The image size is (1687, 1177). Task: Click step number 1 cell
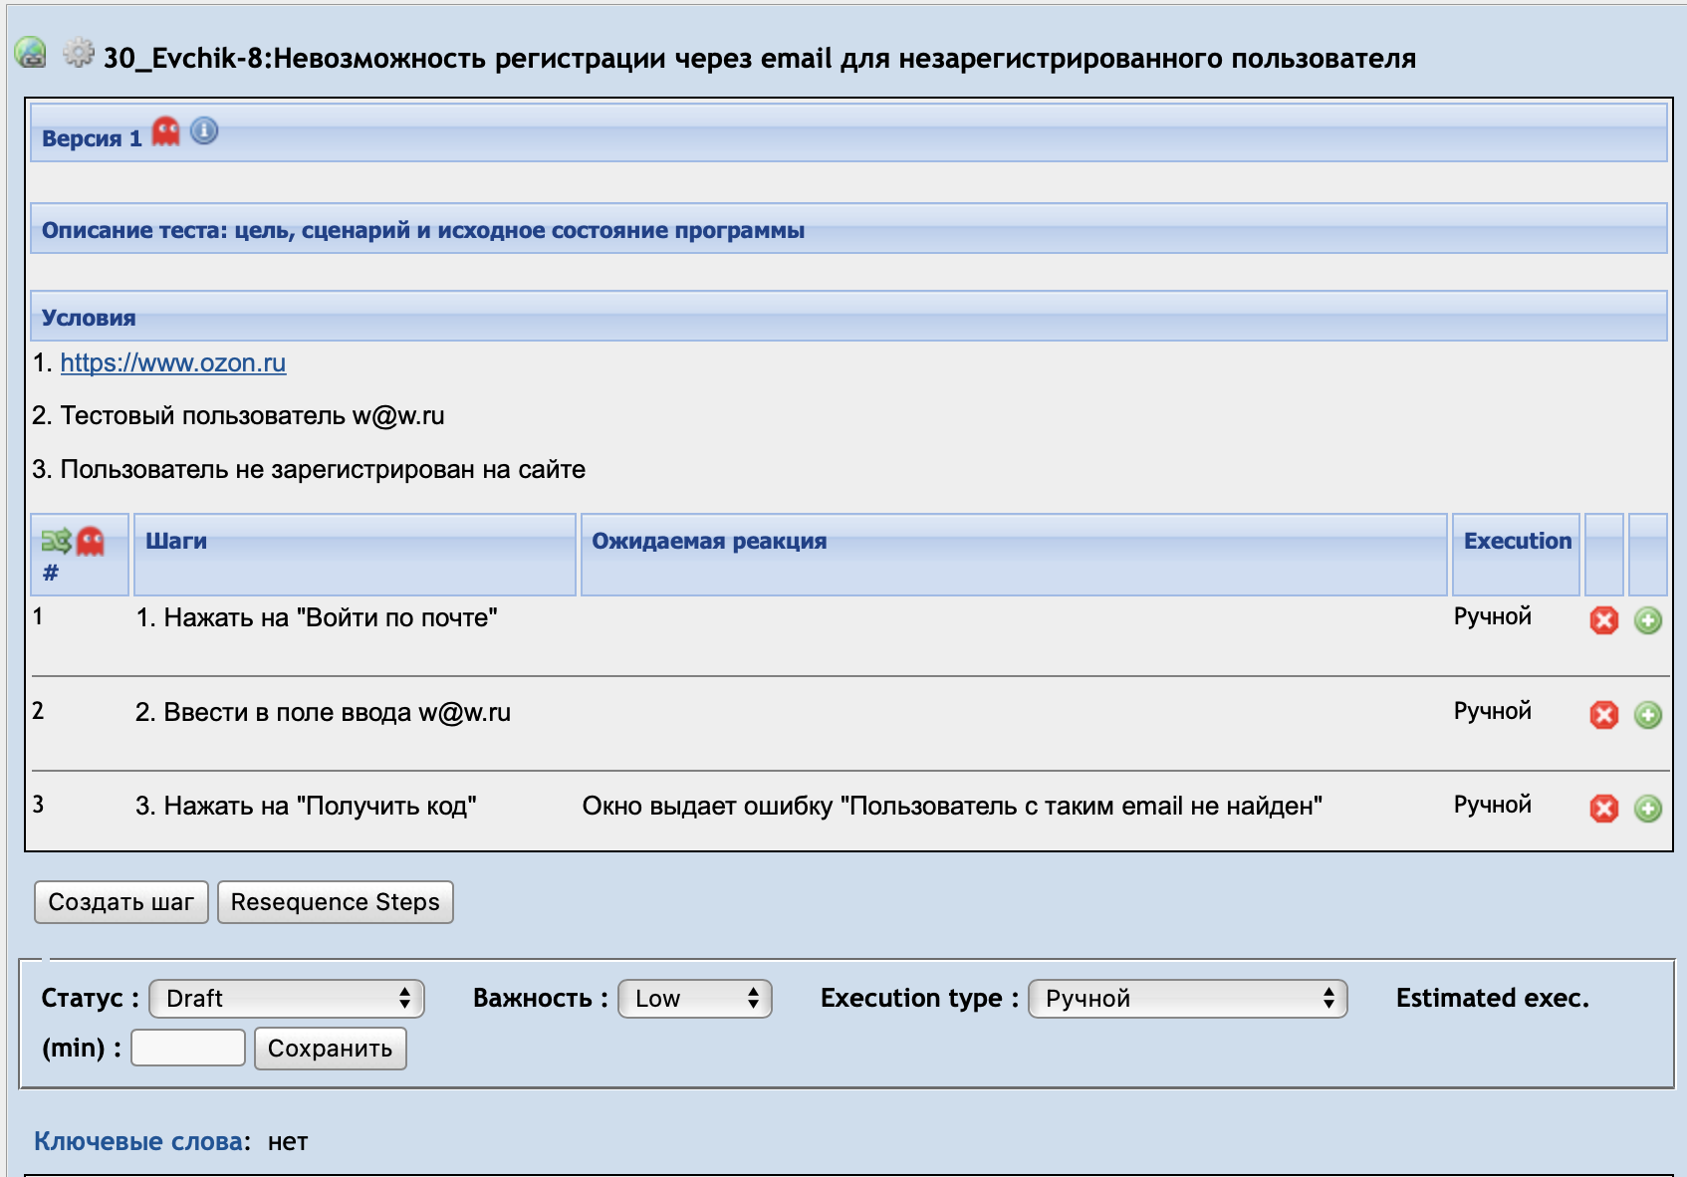[x=38, y=616]
